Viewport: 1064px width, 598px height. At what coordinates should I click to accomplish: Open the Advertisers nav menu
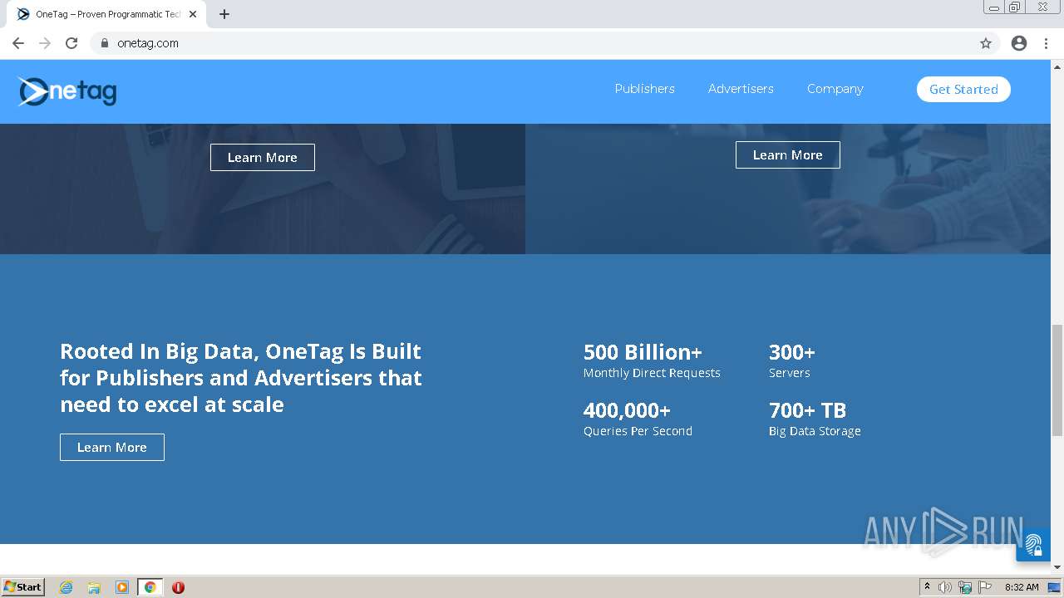pos(741,89)
